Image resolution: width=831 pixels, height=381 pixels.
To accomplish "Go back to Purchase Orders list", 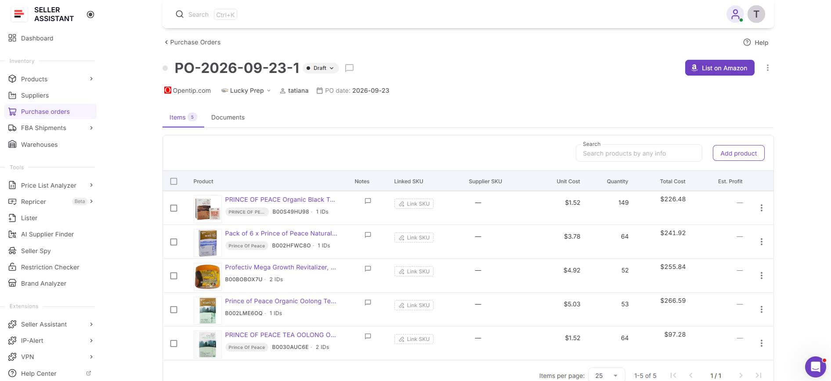I will 192,42.
